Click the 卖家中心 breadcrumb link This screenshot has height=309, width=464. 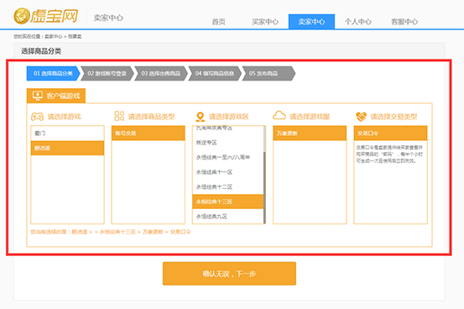53,36
